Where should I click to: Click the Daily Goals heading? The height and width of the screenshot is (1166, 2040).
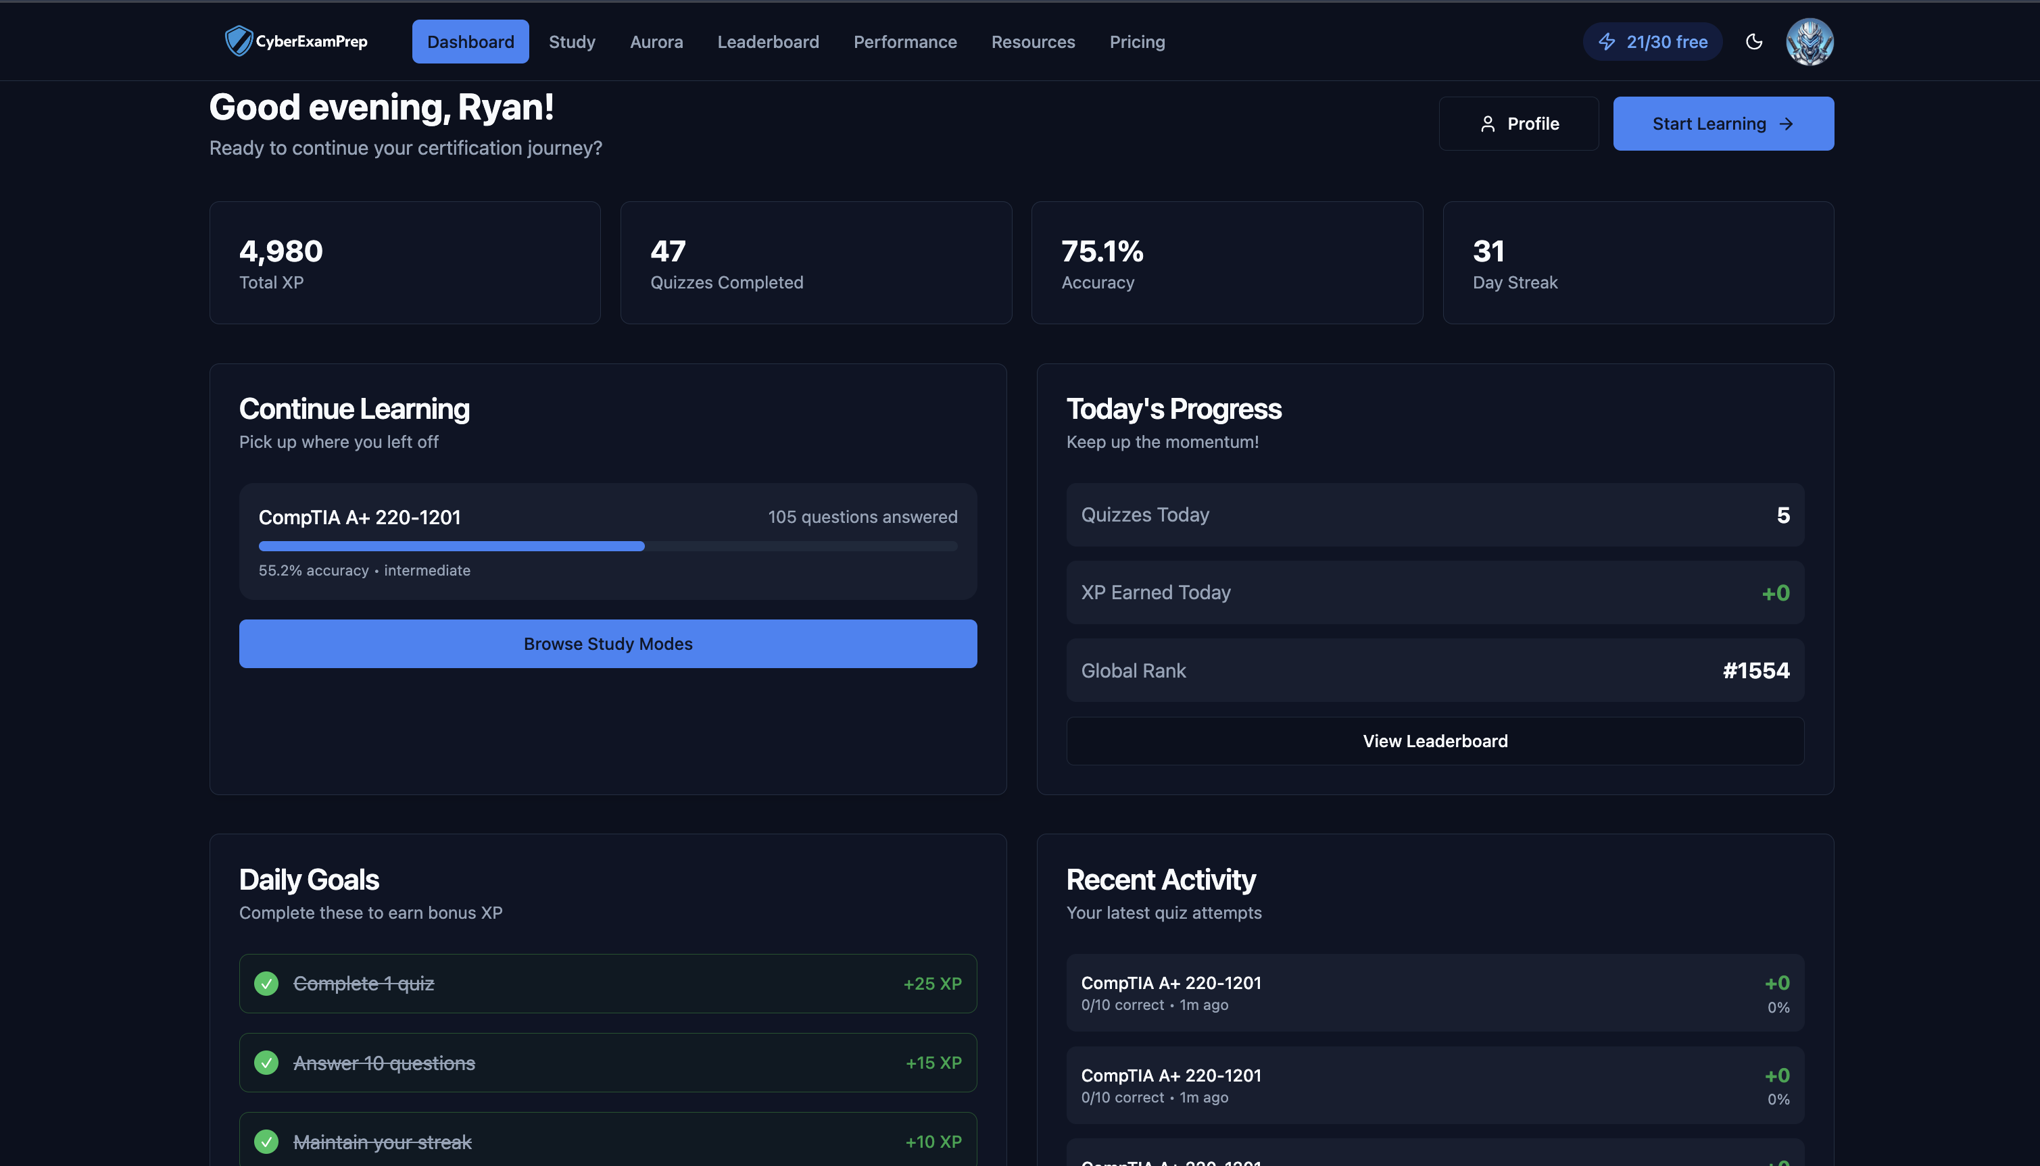[308, 880]
